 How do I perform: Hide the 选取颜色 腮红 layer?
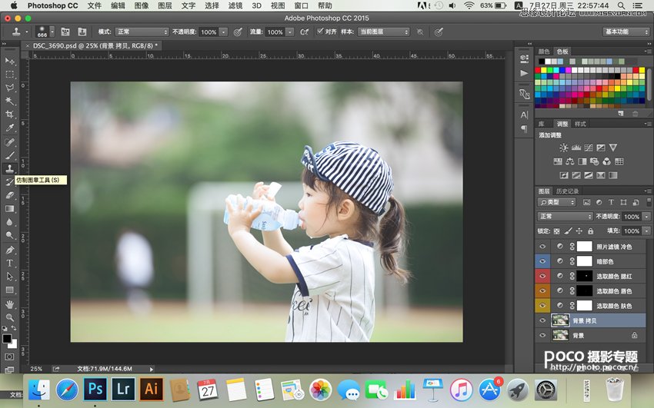click(x=542, y=276)
